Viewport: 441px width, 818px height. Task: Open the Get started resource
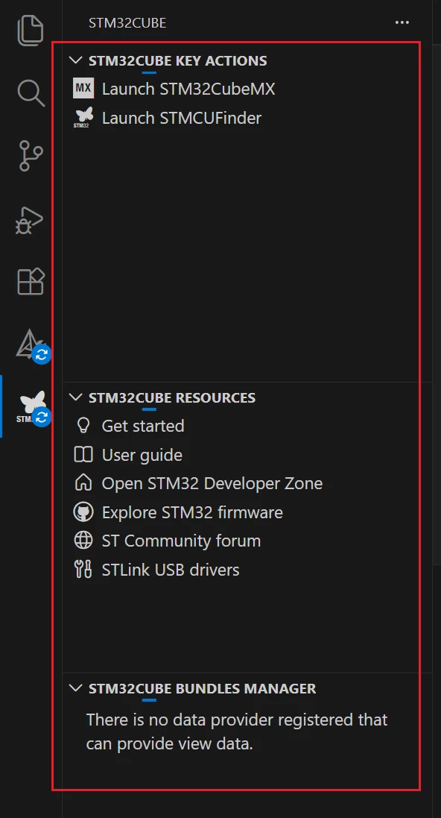[x=143, y=426]
